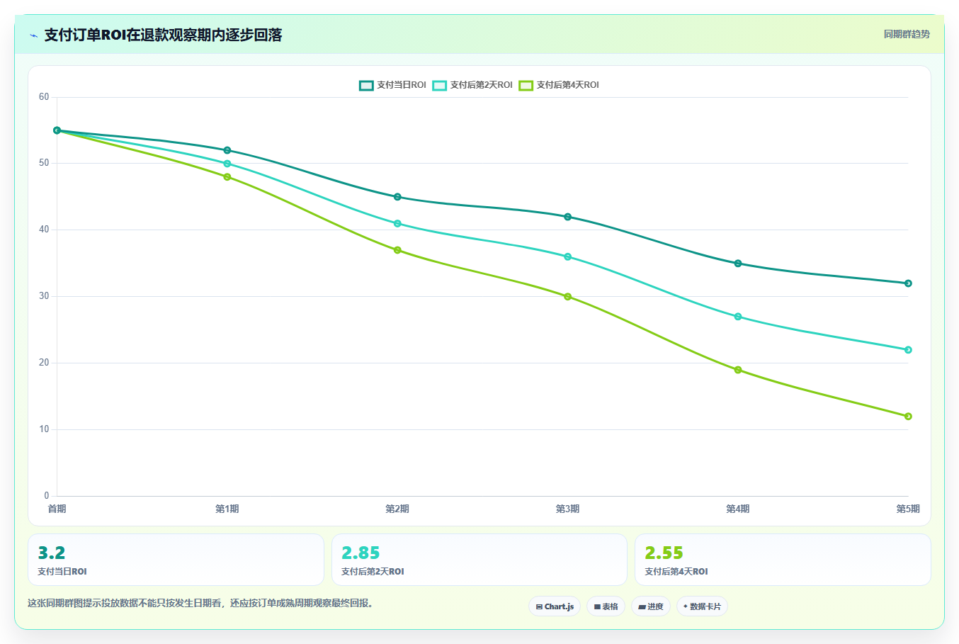Toggle the 支付后第4天ROI legend entry

[x=560, y=85]
